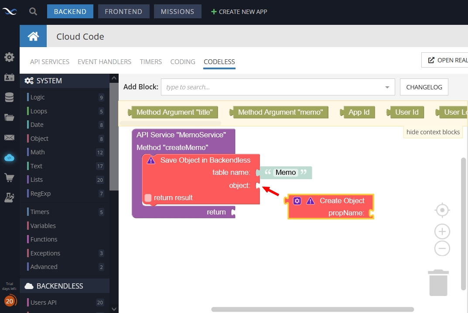Click the context blocks horizontal scrollbar
The image size is (468, 313).
pos(170,123)
